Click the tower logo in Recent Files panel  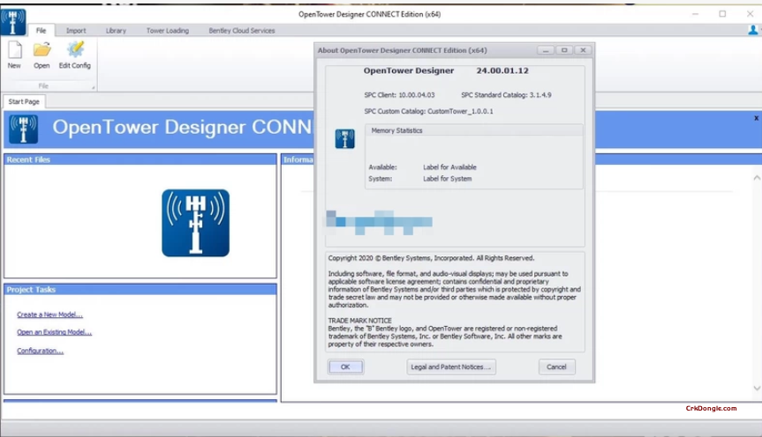pyautogui.click(x=196, y=223)
